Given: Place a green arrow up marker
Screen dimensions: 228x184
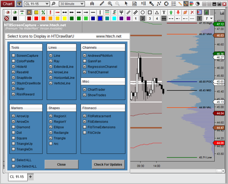Looking at the screenshot, I should coord(171,12).
